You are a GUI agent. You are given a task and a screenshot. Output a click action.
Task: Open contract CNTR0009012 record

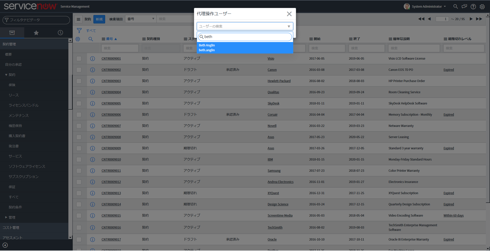pos(111,182)
